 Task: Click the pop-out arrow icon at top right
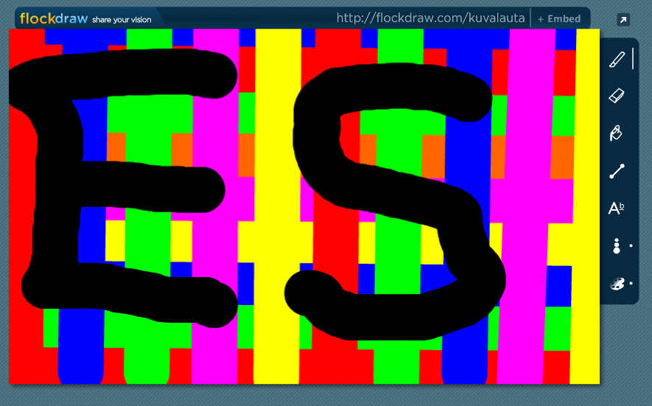(623, 20)
